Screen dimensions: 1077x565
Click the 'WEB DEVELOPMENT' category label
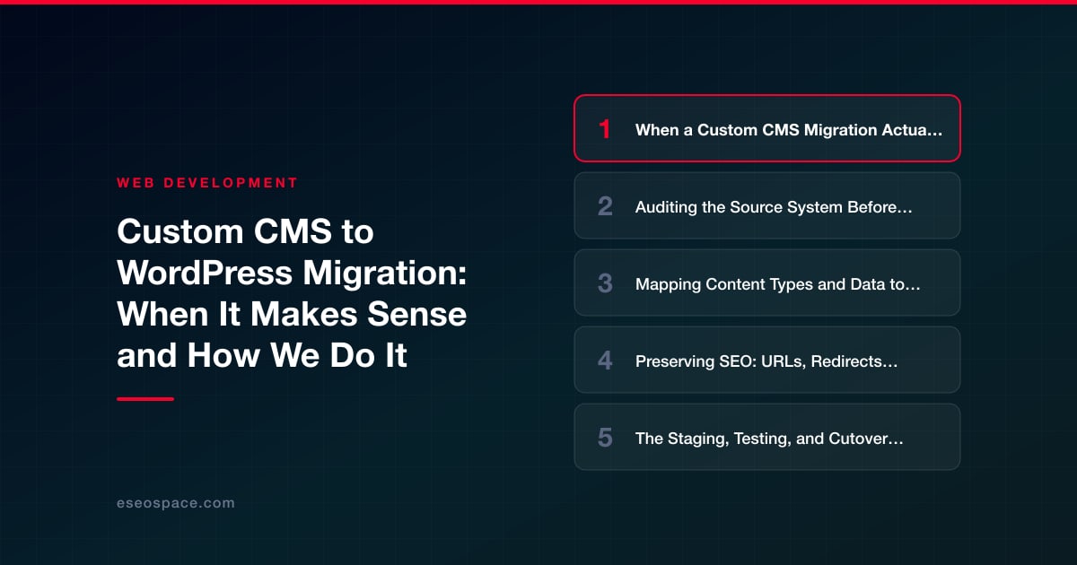(207, 182)
